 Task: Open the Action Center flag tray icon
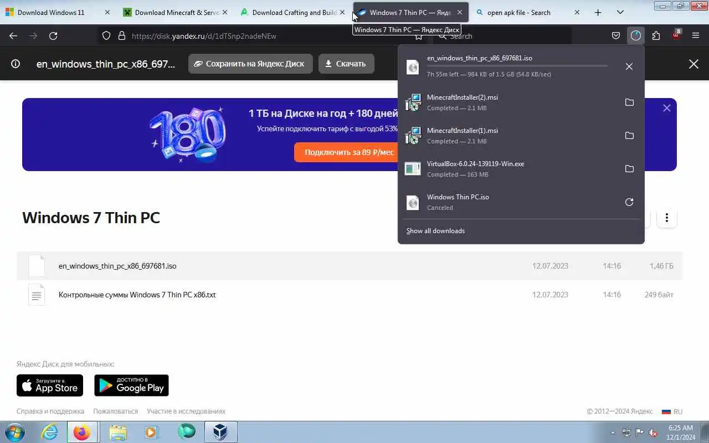pos(640,432)
